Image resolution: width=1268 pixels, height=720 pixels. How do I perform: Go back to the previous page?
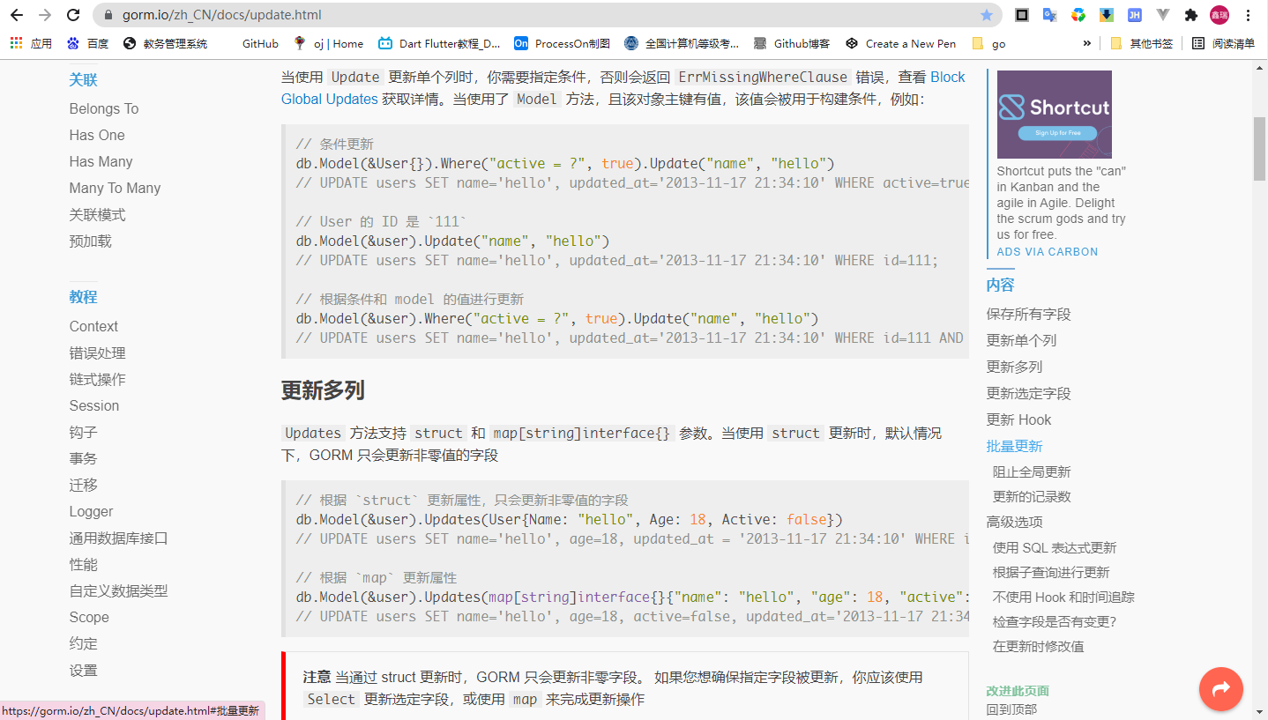(x=17, y=15)
